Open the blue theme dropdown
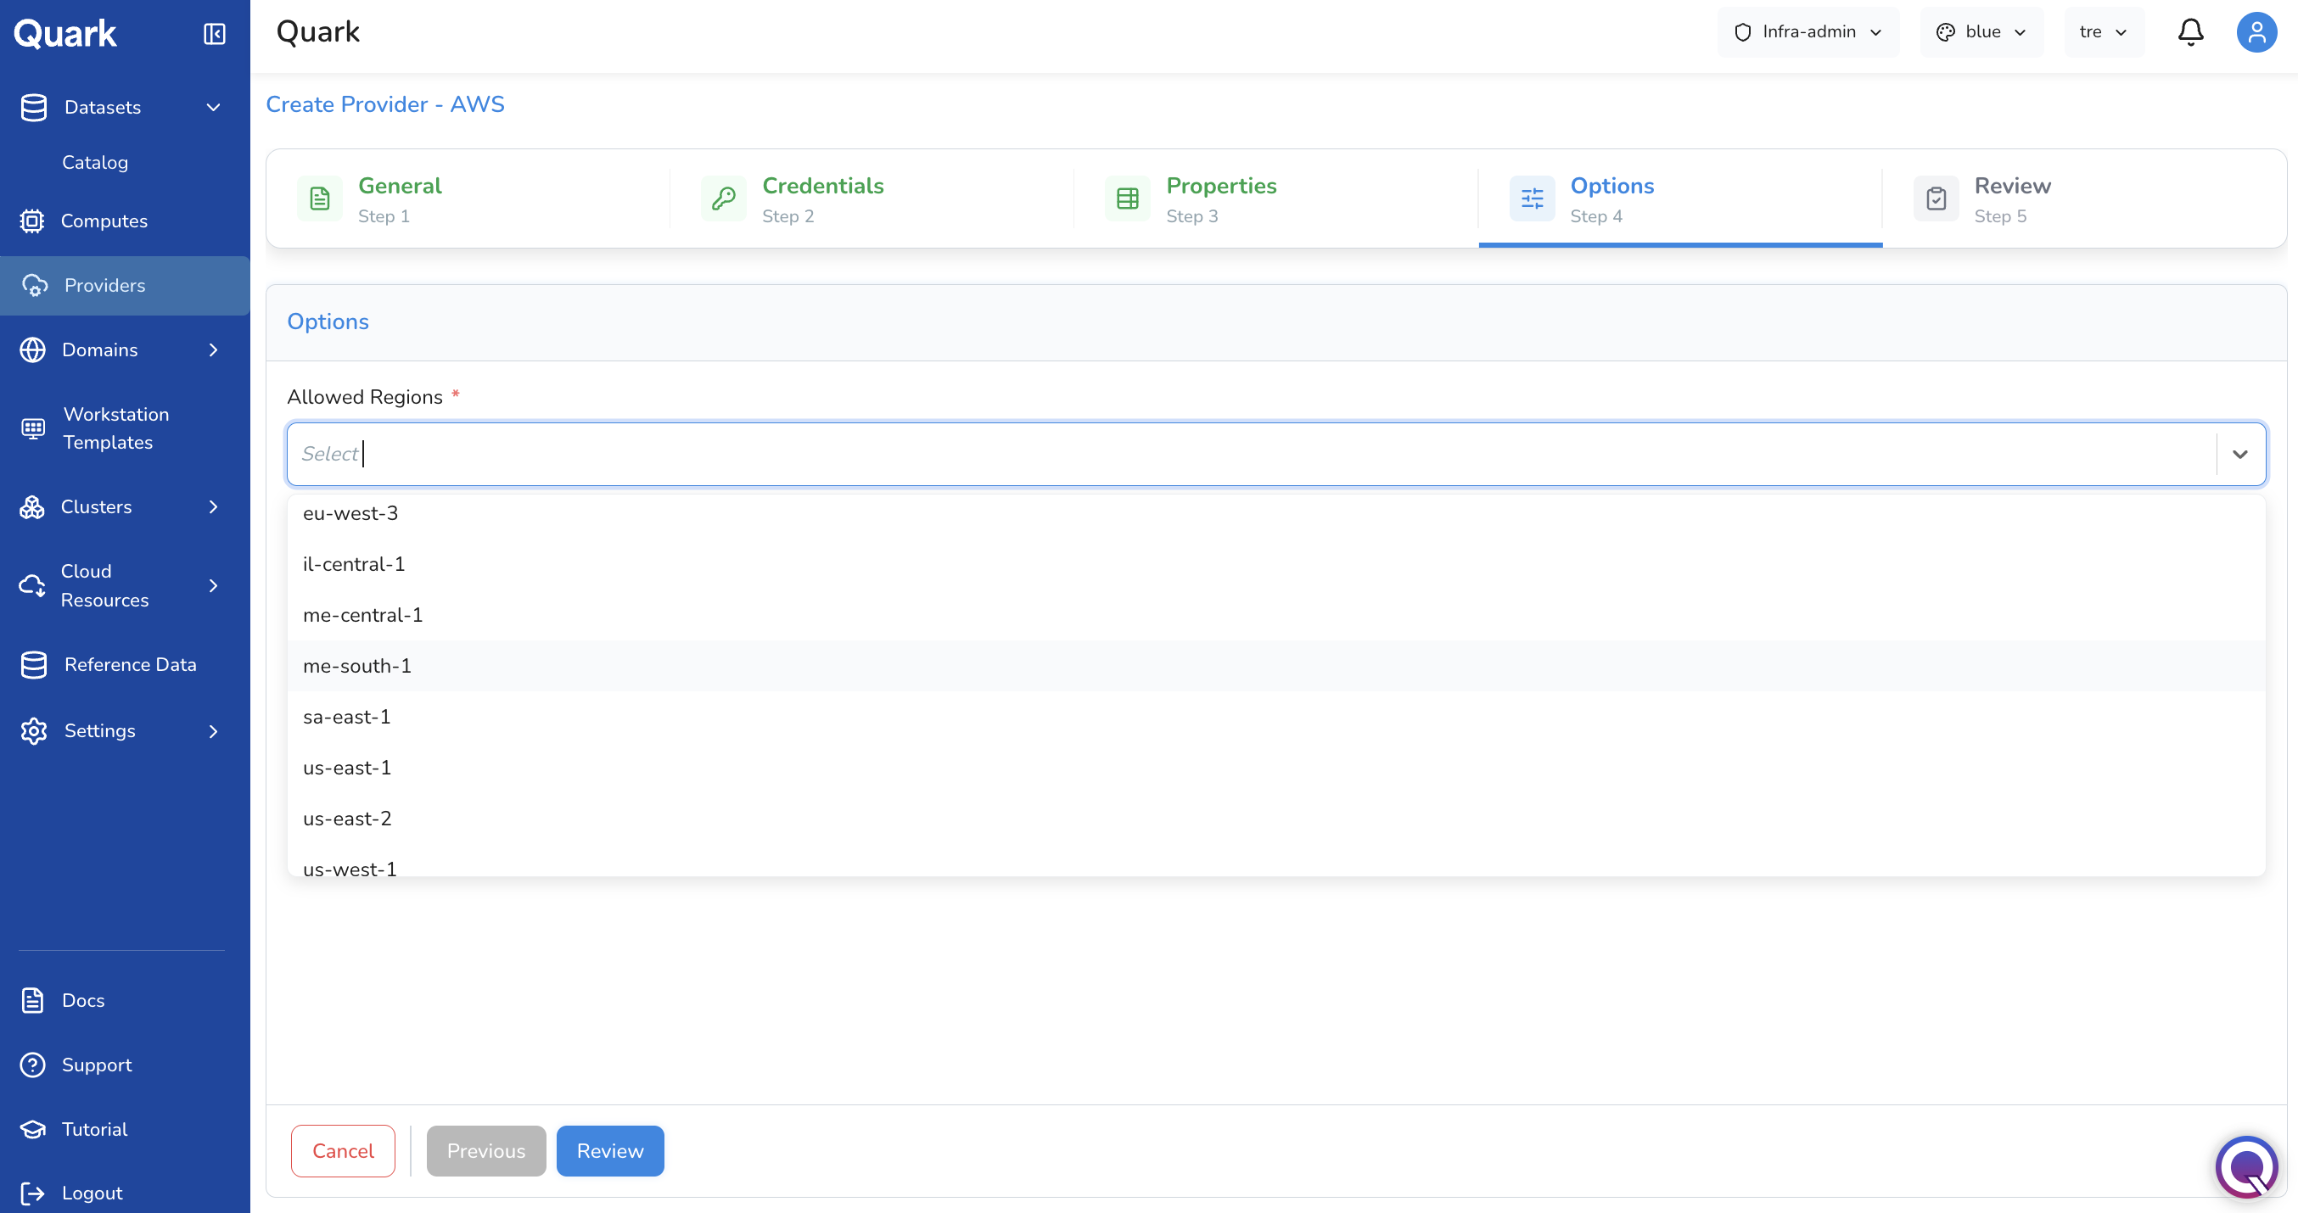The image size is (2298, 1213). [1981, 32]
